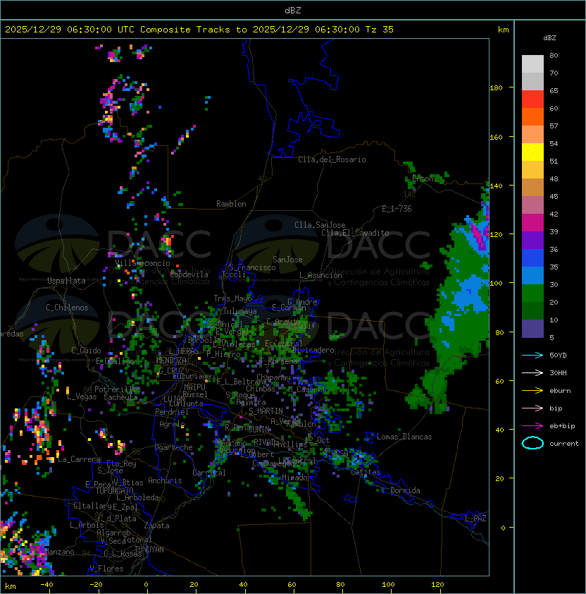Click the gold 48–51 dBZ swatch
This screenshot has width=586, height=594.
coord(532,170)
